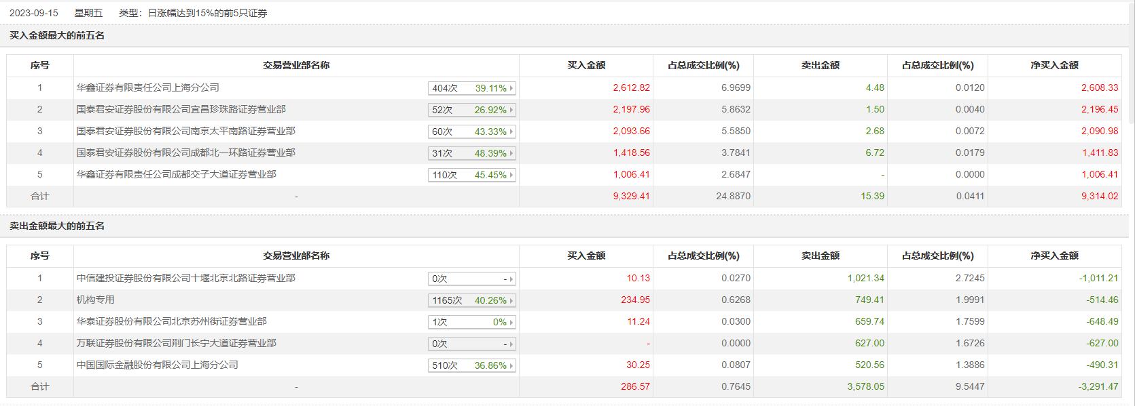Viewport: 1135px width, 406px height.
Task: Open 国泰君安证券宜昌珍珠路证券营业部 link
Action: tap(181, 109)
